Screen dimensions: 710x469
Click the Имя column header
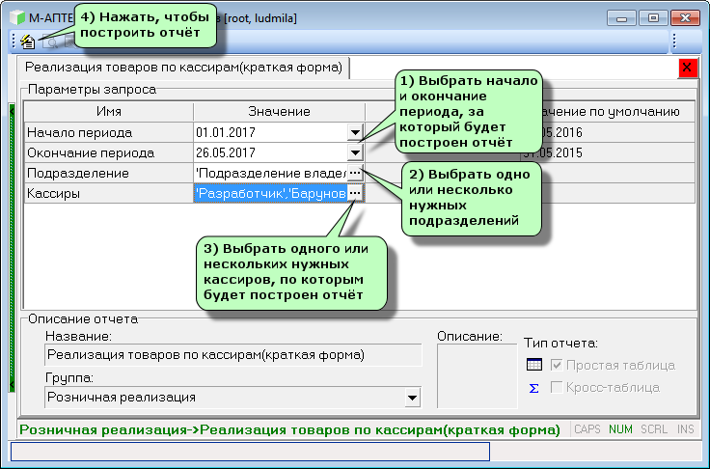click(x=109, y=112)
